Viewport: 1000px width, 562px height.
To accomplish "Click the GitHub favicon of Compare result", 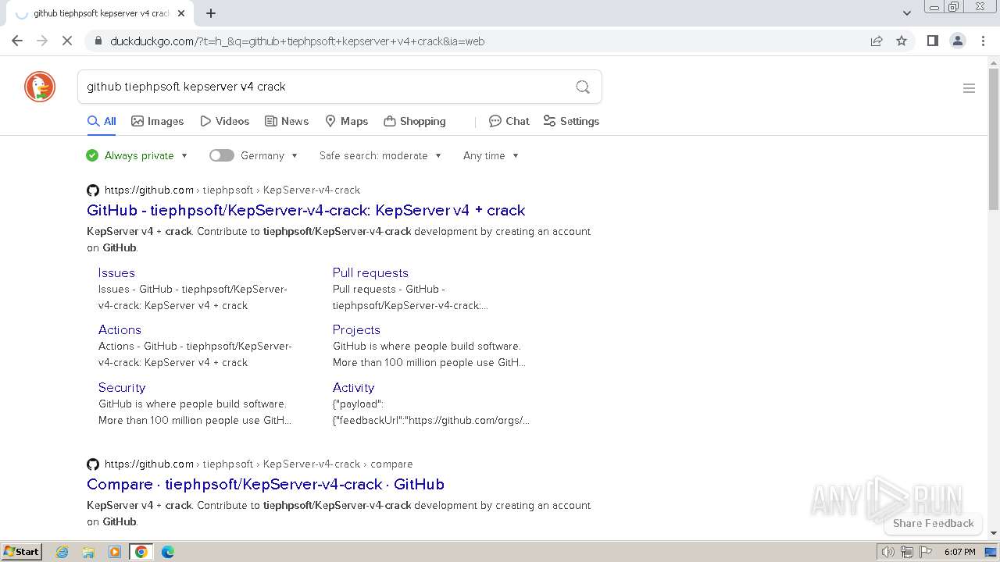I will pyautogui.click(x=93, y=464).
